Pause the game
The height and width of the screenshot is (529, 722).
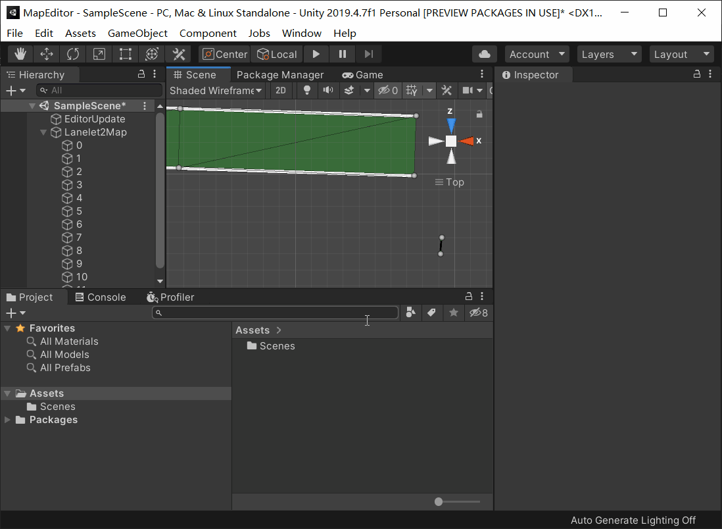click(342, 55)
